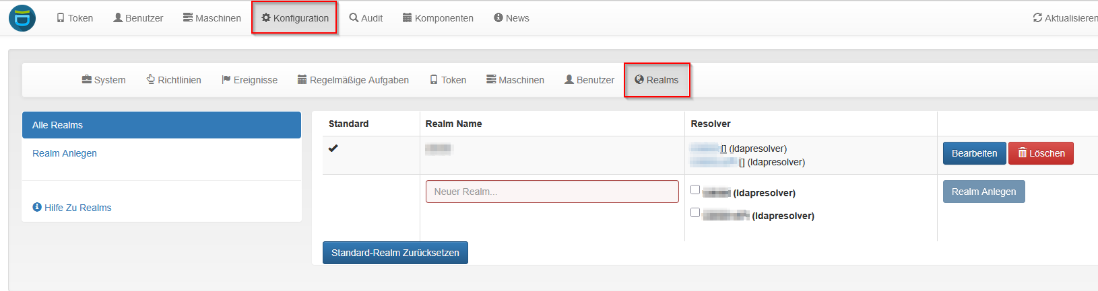1098x291 pixels.
Task: Open the Token menu in top navigation
Action: click(75, 18)
